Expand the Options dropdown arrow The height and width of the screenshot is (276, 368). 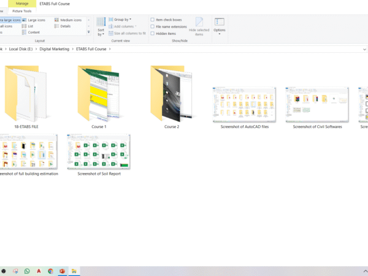click(x=220, y=34)
